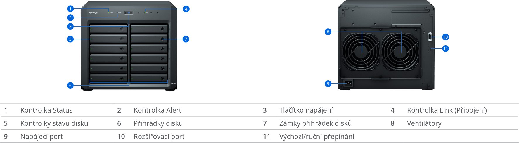Click the "Výchozí/ruční přepínání" legend text
The image size is (519, 143).
tap(316, 137)
